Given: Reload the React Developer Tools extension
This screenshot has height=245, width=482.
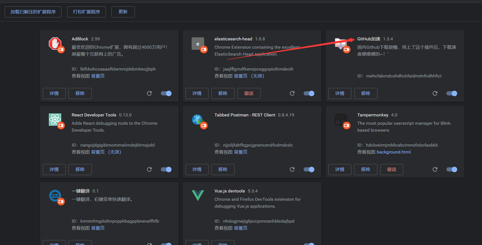Looking at the screenshot, I should pos(149,170).
